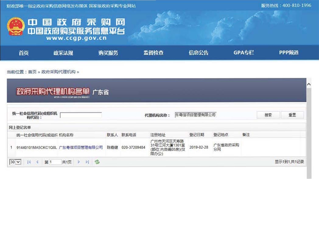Viewport: 319px width, 226px height.
Task: Go to first page of results
Action: (x=29, y=162)
